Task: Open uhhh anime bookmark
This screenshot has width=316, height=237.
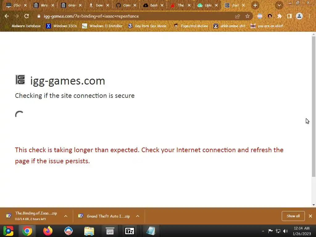Action: point(229,26)
